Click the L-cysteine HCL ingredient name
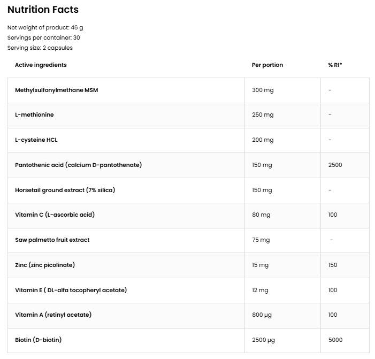This screenshot has width=375, height=359. point(36,140)
